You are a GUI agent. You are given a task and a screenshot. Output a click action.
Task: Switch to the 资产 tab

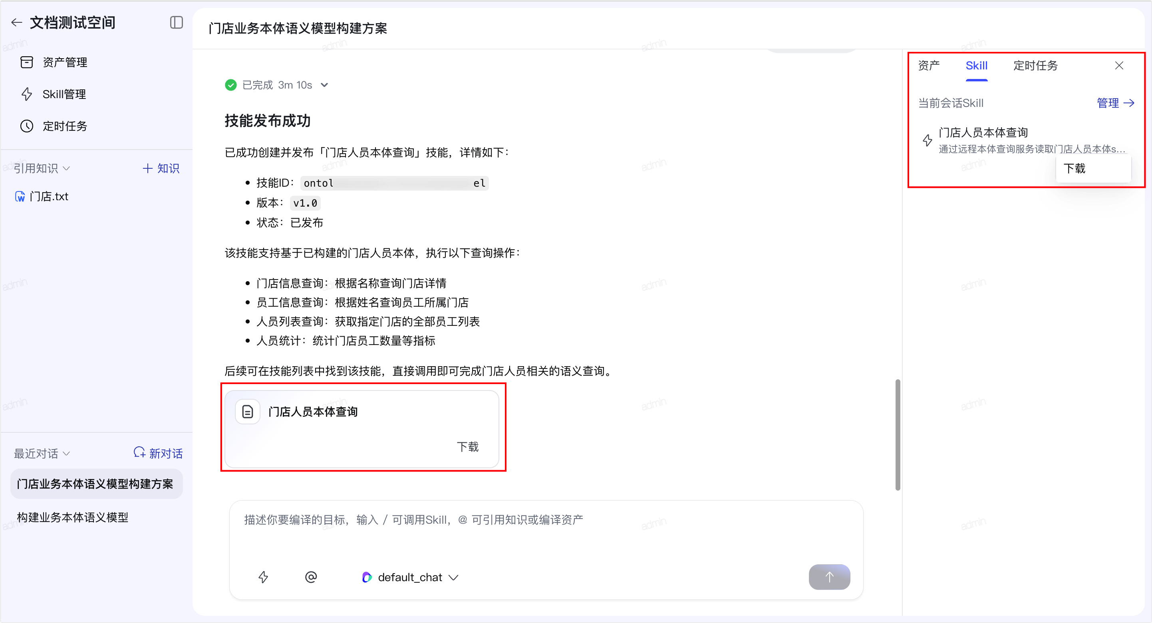929,66
